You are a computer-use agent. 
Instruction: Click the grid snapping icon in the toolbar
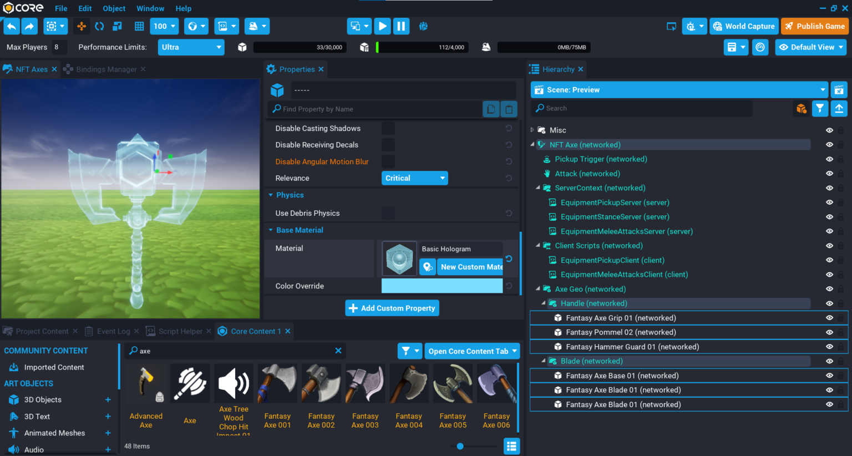pyautogui.click(x=139, y=26)
